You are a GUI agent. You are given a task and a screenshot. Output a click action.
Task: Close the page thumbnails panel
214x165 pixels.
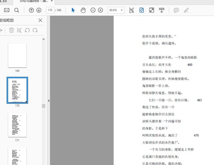click(40, 20)
